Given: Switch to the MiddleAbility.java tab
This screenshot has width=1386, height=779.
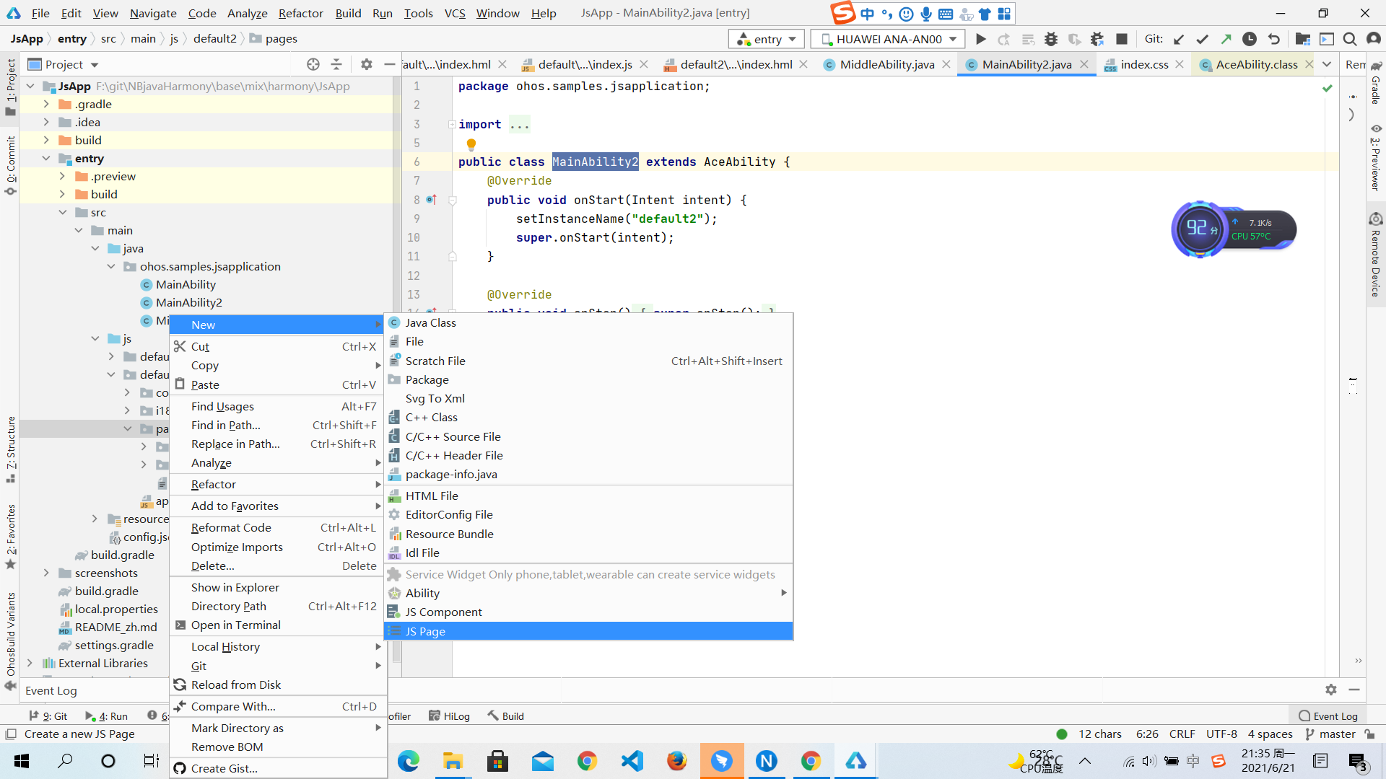Looking at the screenshot, I should [x=886, y=64].
